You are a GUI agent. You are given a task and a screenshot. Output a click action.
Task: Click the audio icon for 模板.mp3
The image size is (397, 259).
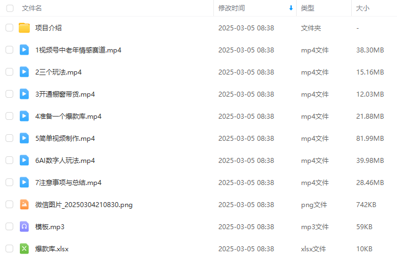coord(24,226)
